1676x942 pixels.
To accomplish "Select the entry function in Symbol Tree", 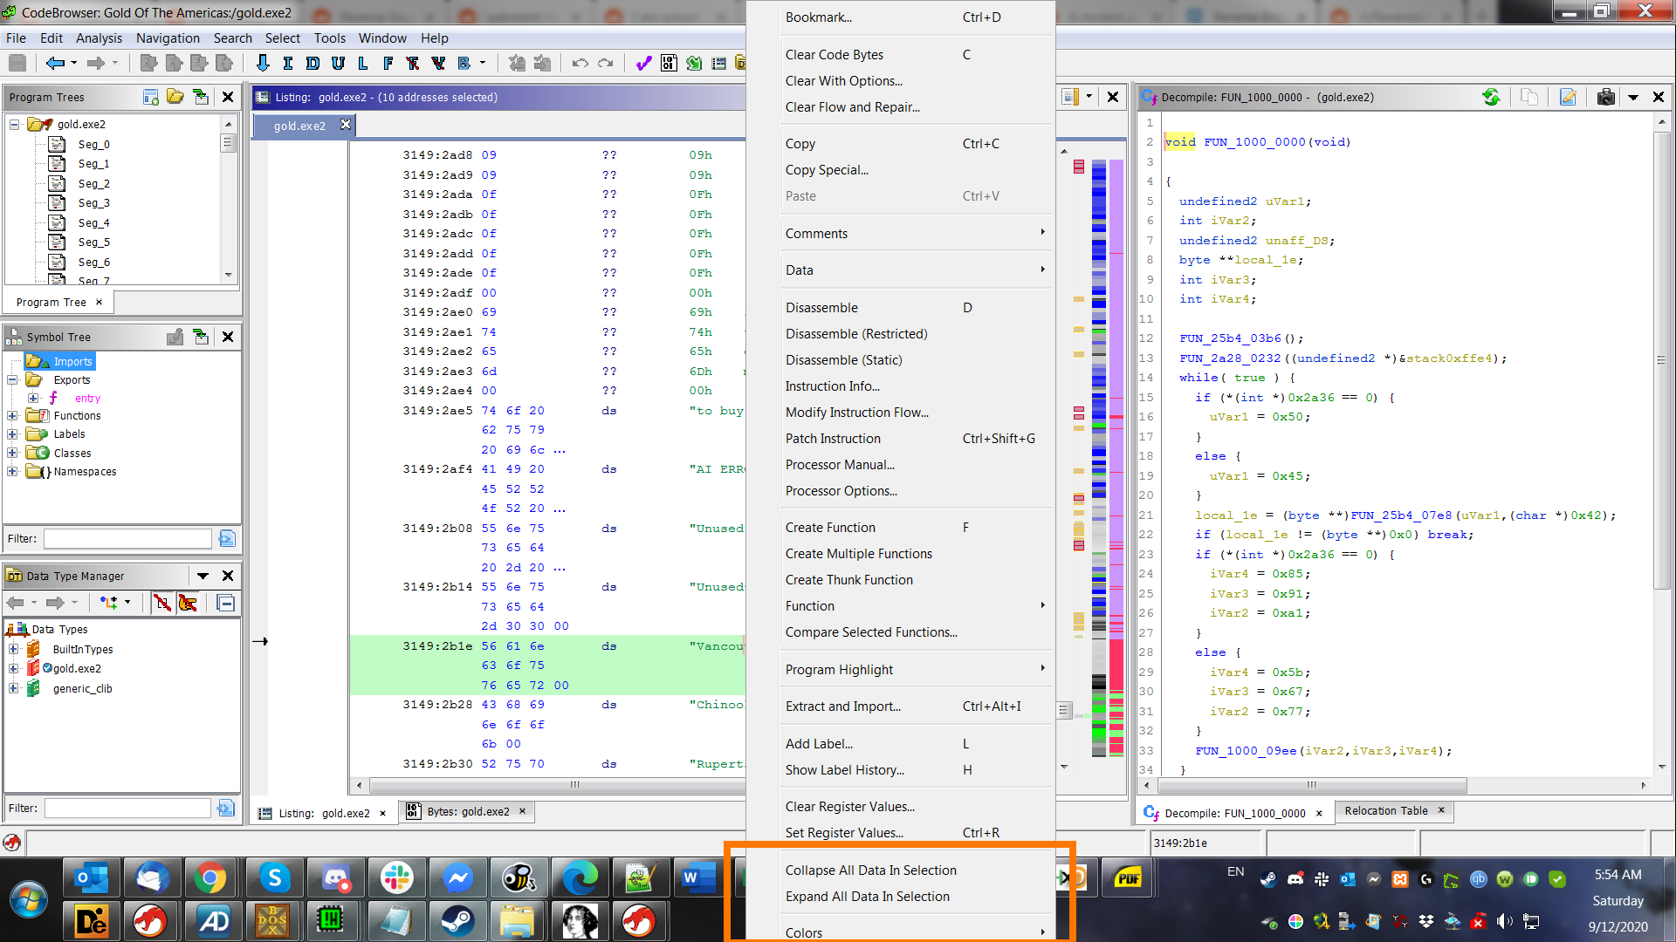I will [87, 399].
